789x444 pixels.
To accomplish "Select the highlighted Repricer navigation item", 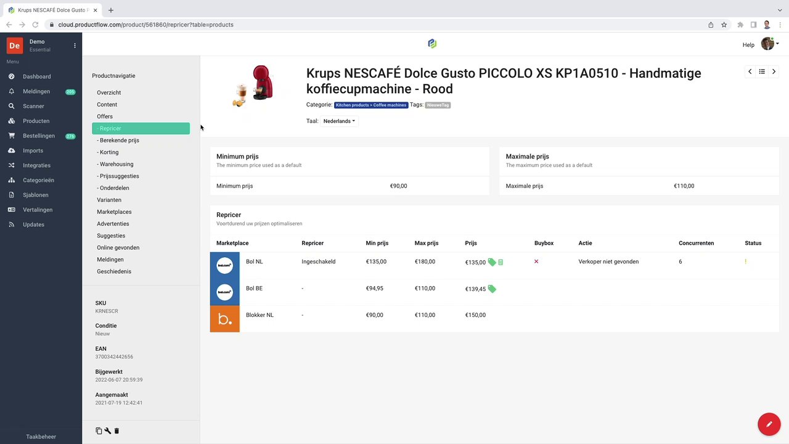I will 141,128.
